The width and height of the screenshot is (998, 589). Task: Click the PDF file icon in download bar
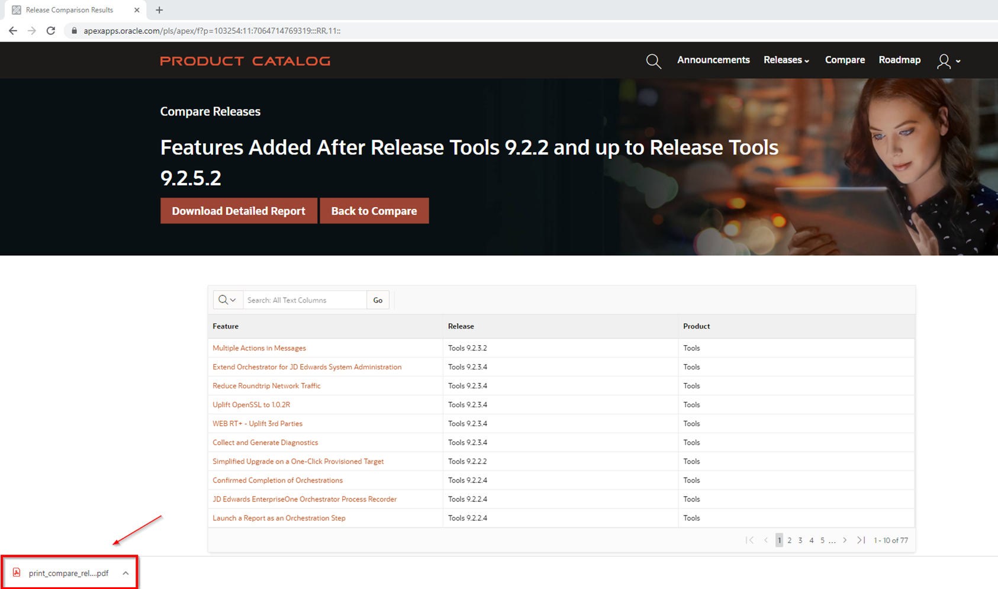click(x=17, y=572)
